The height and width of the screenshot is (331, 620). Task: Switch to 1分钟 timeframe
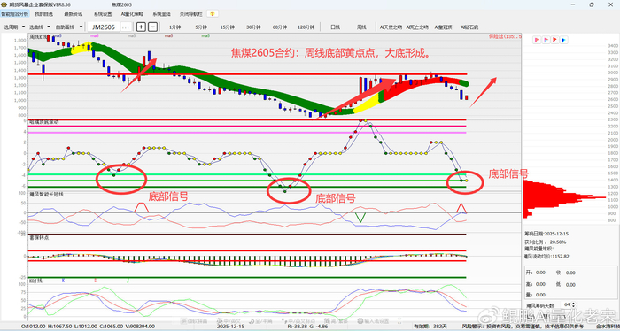pos(174,27)
